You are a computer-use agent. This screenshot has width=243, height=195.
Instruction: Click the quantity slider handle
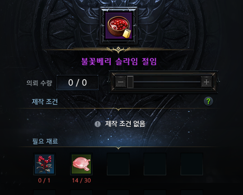(x=130, y=82)
